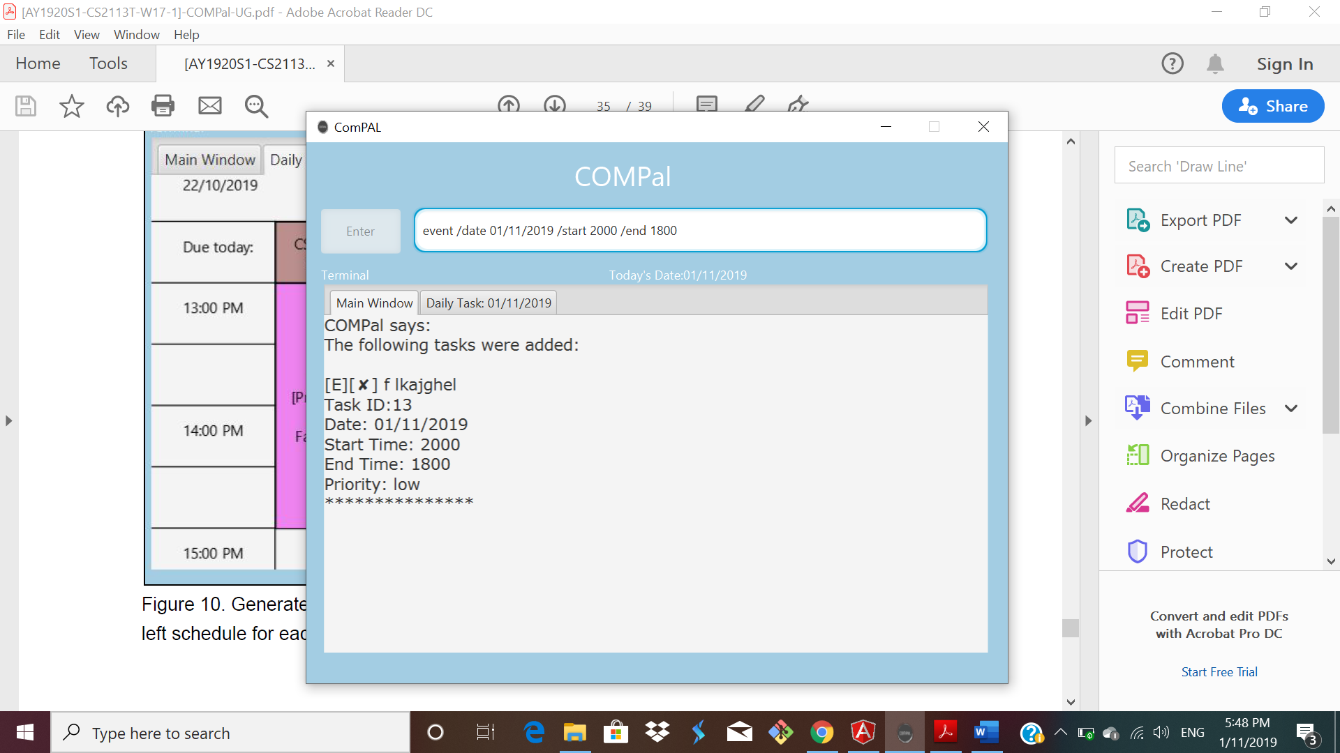Click the cloud upload icon

(117, 106)
